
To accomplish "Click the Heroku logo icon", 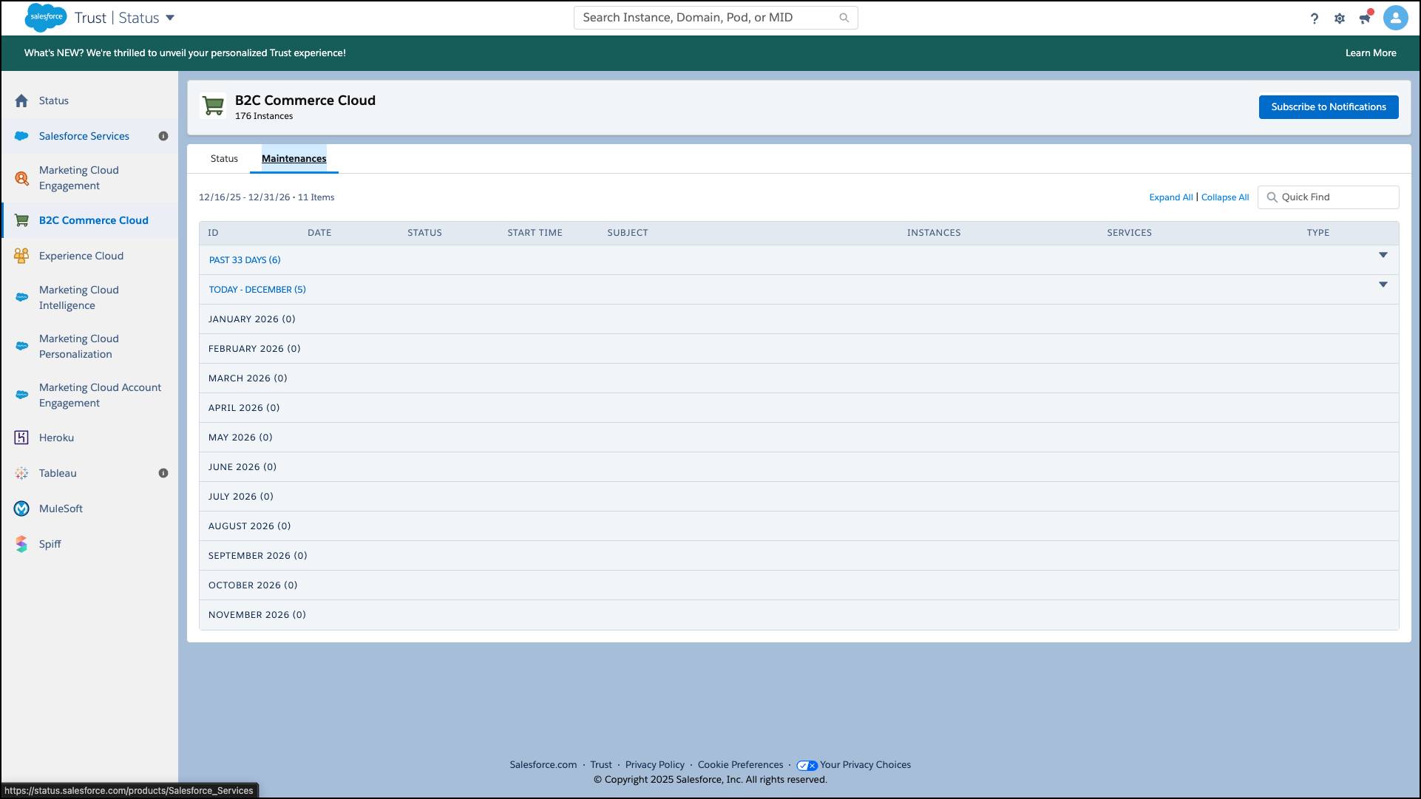I will click(21, 438).
